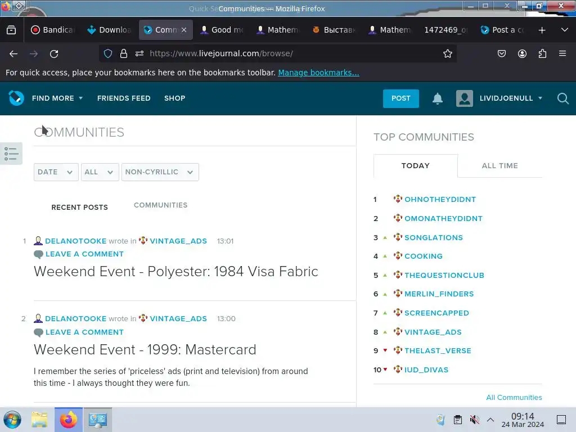The image size is (576, 432).
Task: Click the show desktop button in the taskbar
Action: (x=561, y=420)
